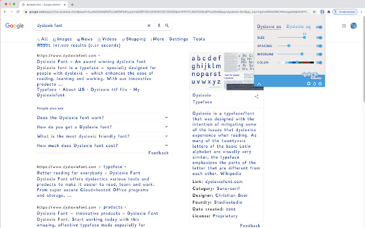Turn off the INTERLINE toggle
The width and height of the screenshot is (365, 228).
coord(319,54)
